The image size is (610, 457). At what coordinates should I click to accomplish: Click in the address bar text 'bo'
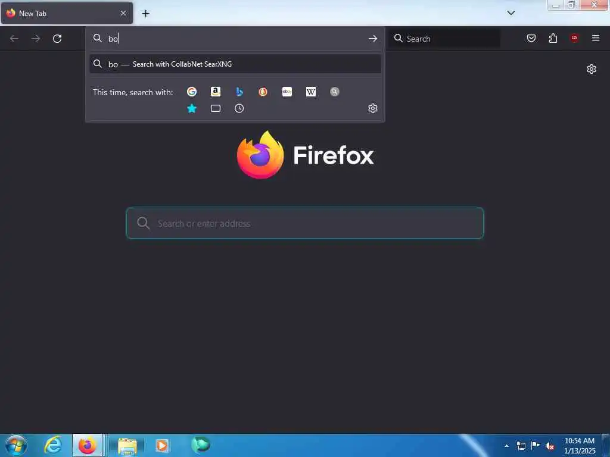click(113, 39)
